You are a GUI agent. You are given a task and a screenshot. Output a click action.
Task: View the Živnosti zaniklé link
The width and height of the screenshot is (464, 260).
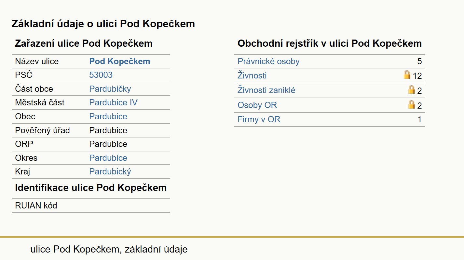tap(266, 90)
